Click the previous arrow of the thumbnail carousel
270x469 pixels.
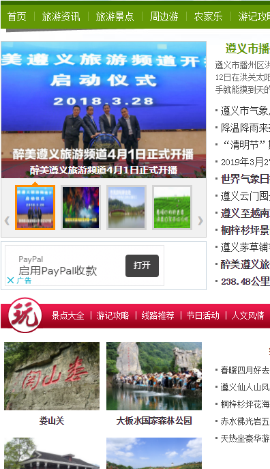pos(7,221)
